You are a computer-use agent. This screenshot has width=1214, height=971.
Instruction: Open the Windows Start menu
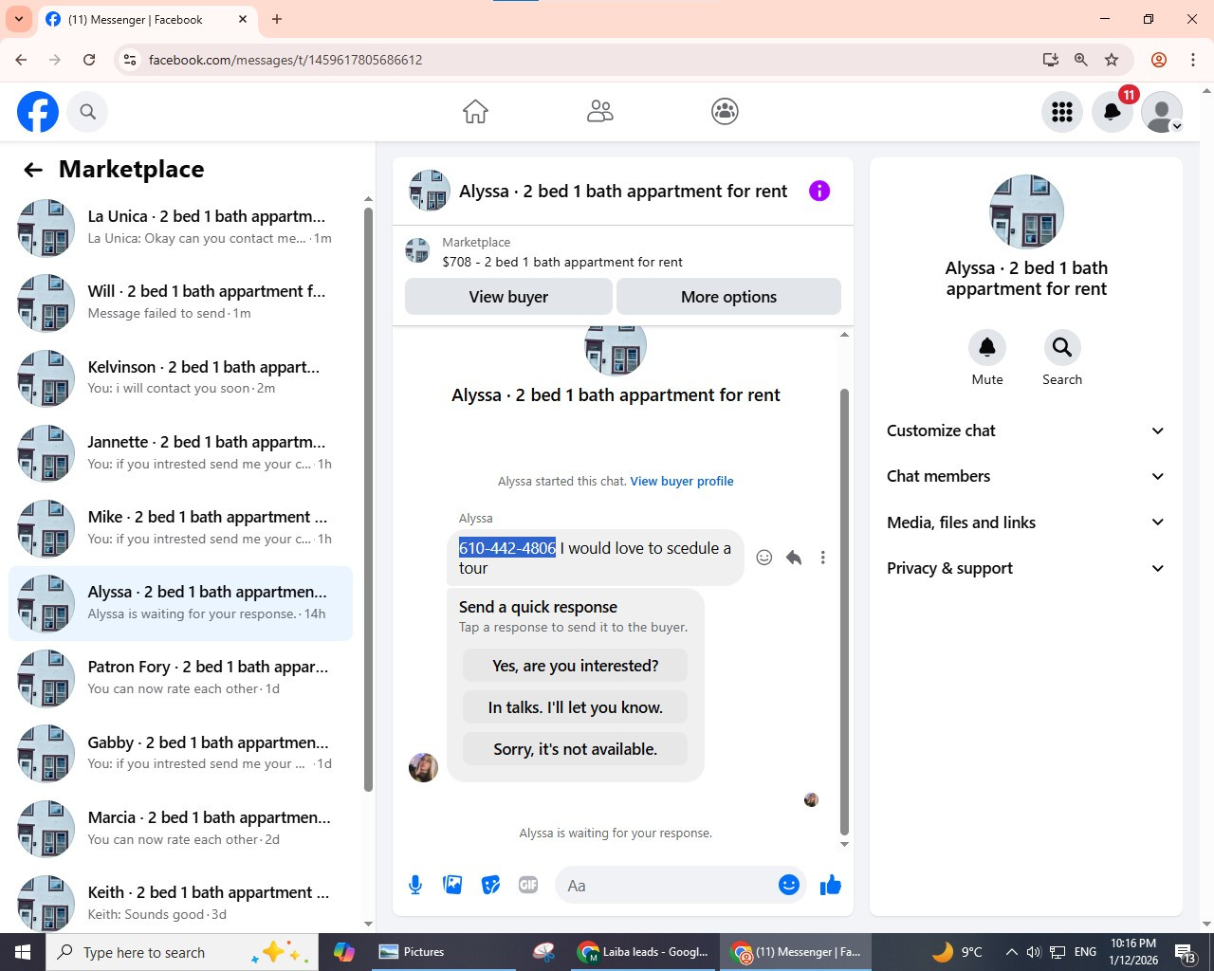[23, 952]
